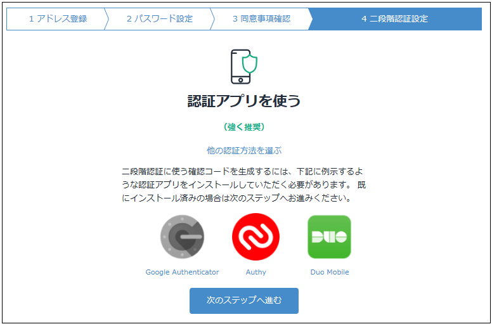
Task: Click the phone with shield icon
Action: 244,67
